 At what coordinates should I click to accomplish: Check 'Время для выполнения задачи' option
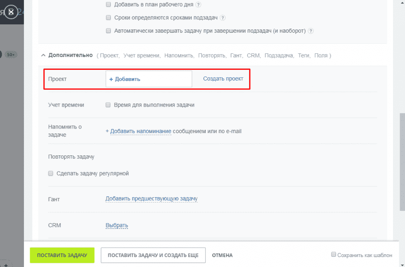[x=109, y=105]
